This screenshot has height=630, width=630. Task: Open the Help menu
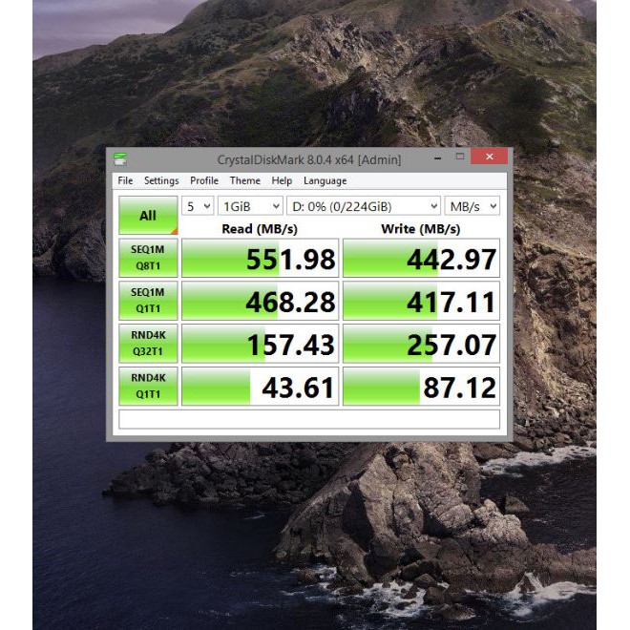[282, 180]
